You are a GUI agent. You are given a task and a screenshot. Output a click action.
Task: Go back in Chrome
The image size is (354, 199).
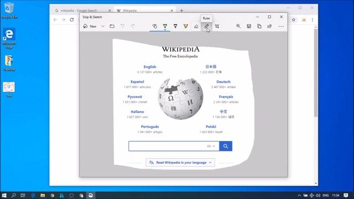(x=55, y=20)
